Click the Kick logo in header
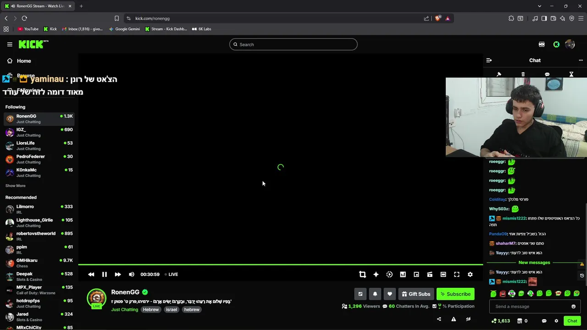The width and height of the screenshot is (587, 330). click(33, 44)
